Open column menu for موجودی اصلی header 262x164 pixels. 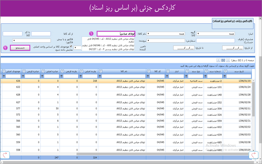point(4,71)
